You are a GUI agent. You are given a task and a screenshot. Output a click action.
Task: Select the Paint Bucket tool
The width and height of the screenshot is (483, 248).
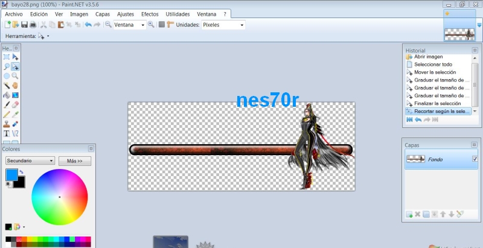pyautogui.click(x=7, y=95)
